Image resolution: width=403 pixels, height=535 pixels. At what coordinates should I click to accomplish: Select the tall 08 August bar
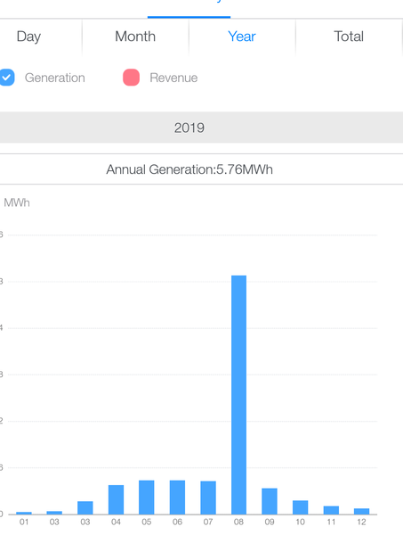coord(239,395)
